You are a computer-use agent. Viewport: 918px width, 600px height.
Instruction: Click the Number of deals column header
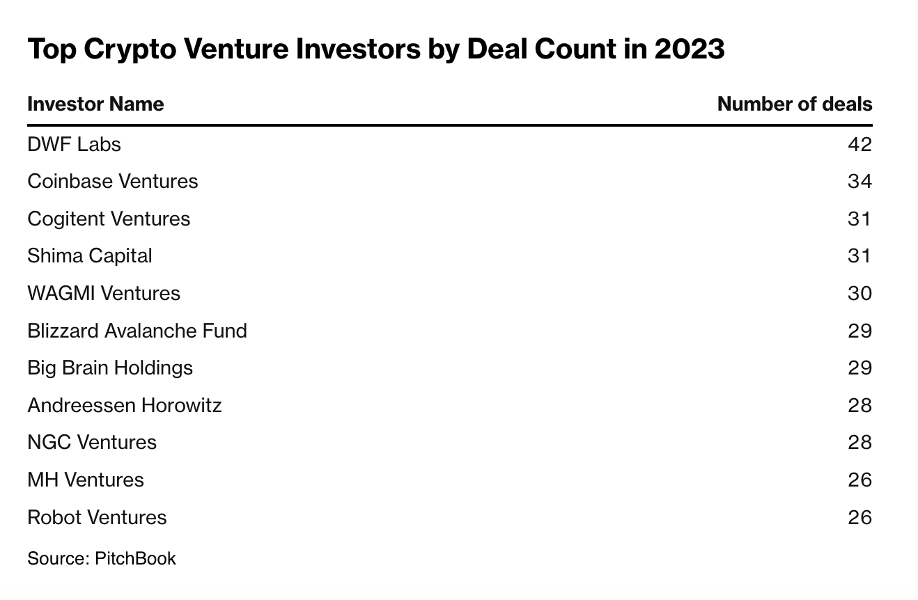click(x=794, y=104)
